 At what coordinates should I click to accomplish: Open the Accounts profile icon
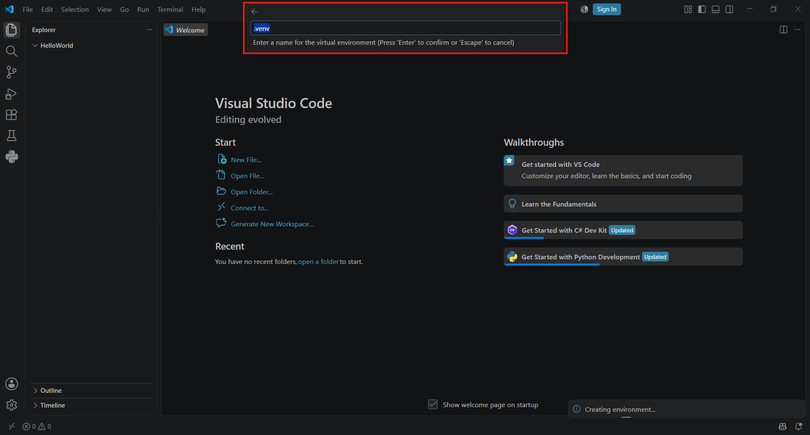[12, 384]
